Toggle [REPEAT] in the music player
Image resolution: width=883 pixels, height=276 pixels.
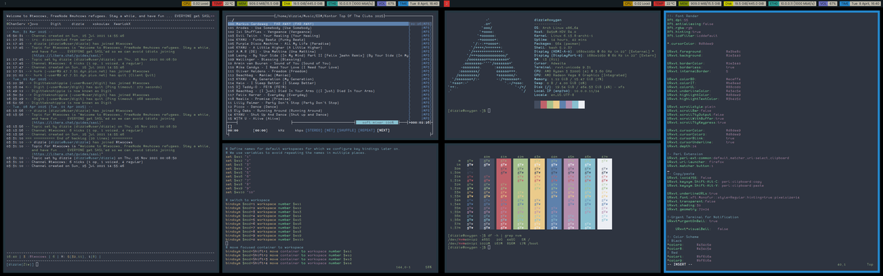pos(367,130)
